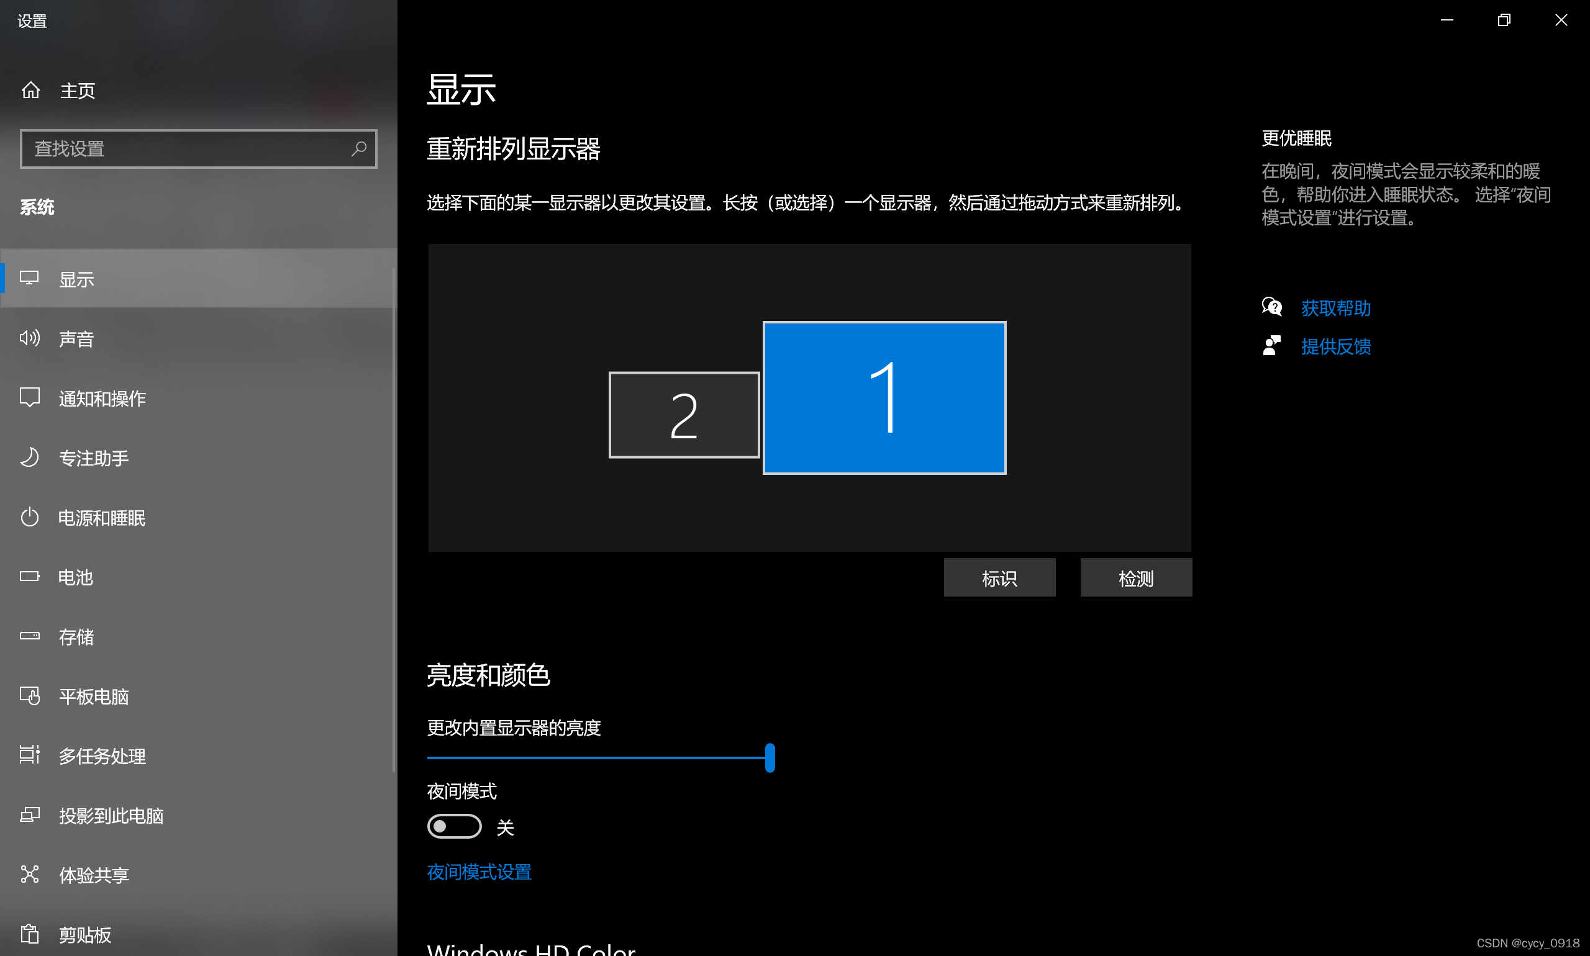
Task: Select 显示 in the sidebar
Action: (199, 278)
